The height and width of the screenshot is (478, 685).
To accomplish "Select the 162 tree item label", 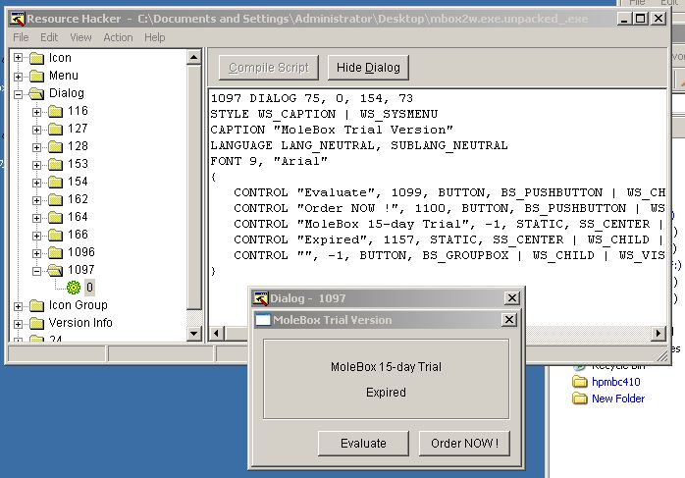I will coord(78,199).
